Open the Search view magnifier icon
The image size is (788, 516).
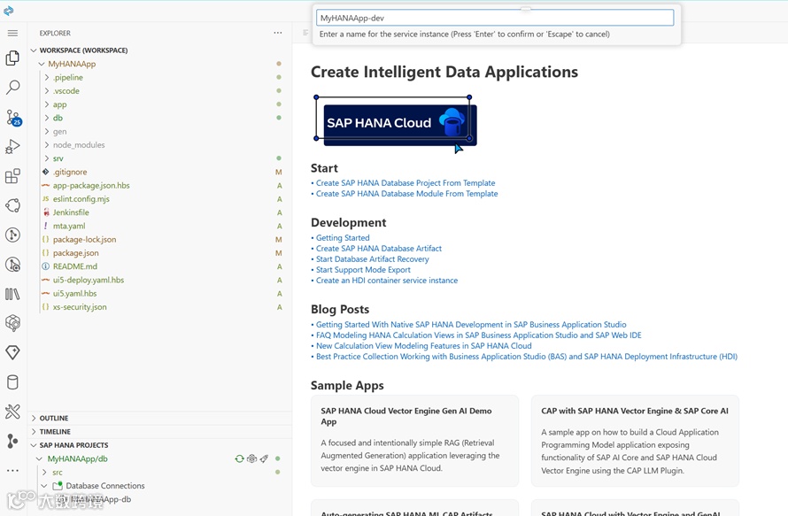(x=12, y=88)
